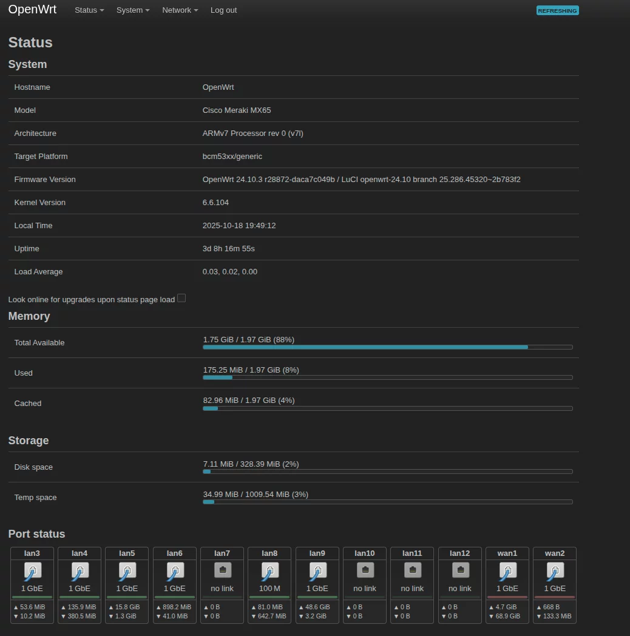Click the wan1 port connector icon

pyautogui.click(x=507, y=570)
